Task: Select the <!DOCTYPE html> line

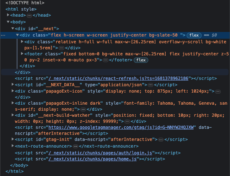Action: tap(25, 3)
